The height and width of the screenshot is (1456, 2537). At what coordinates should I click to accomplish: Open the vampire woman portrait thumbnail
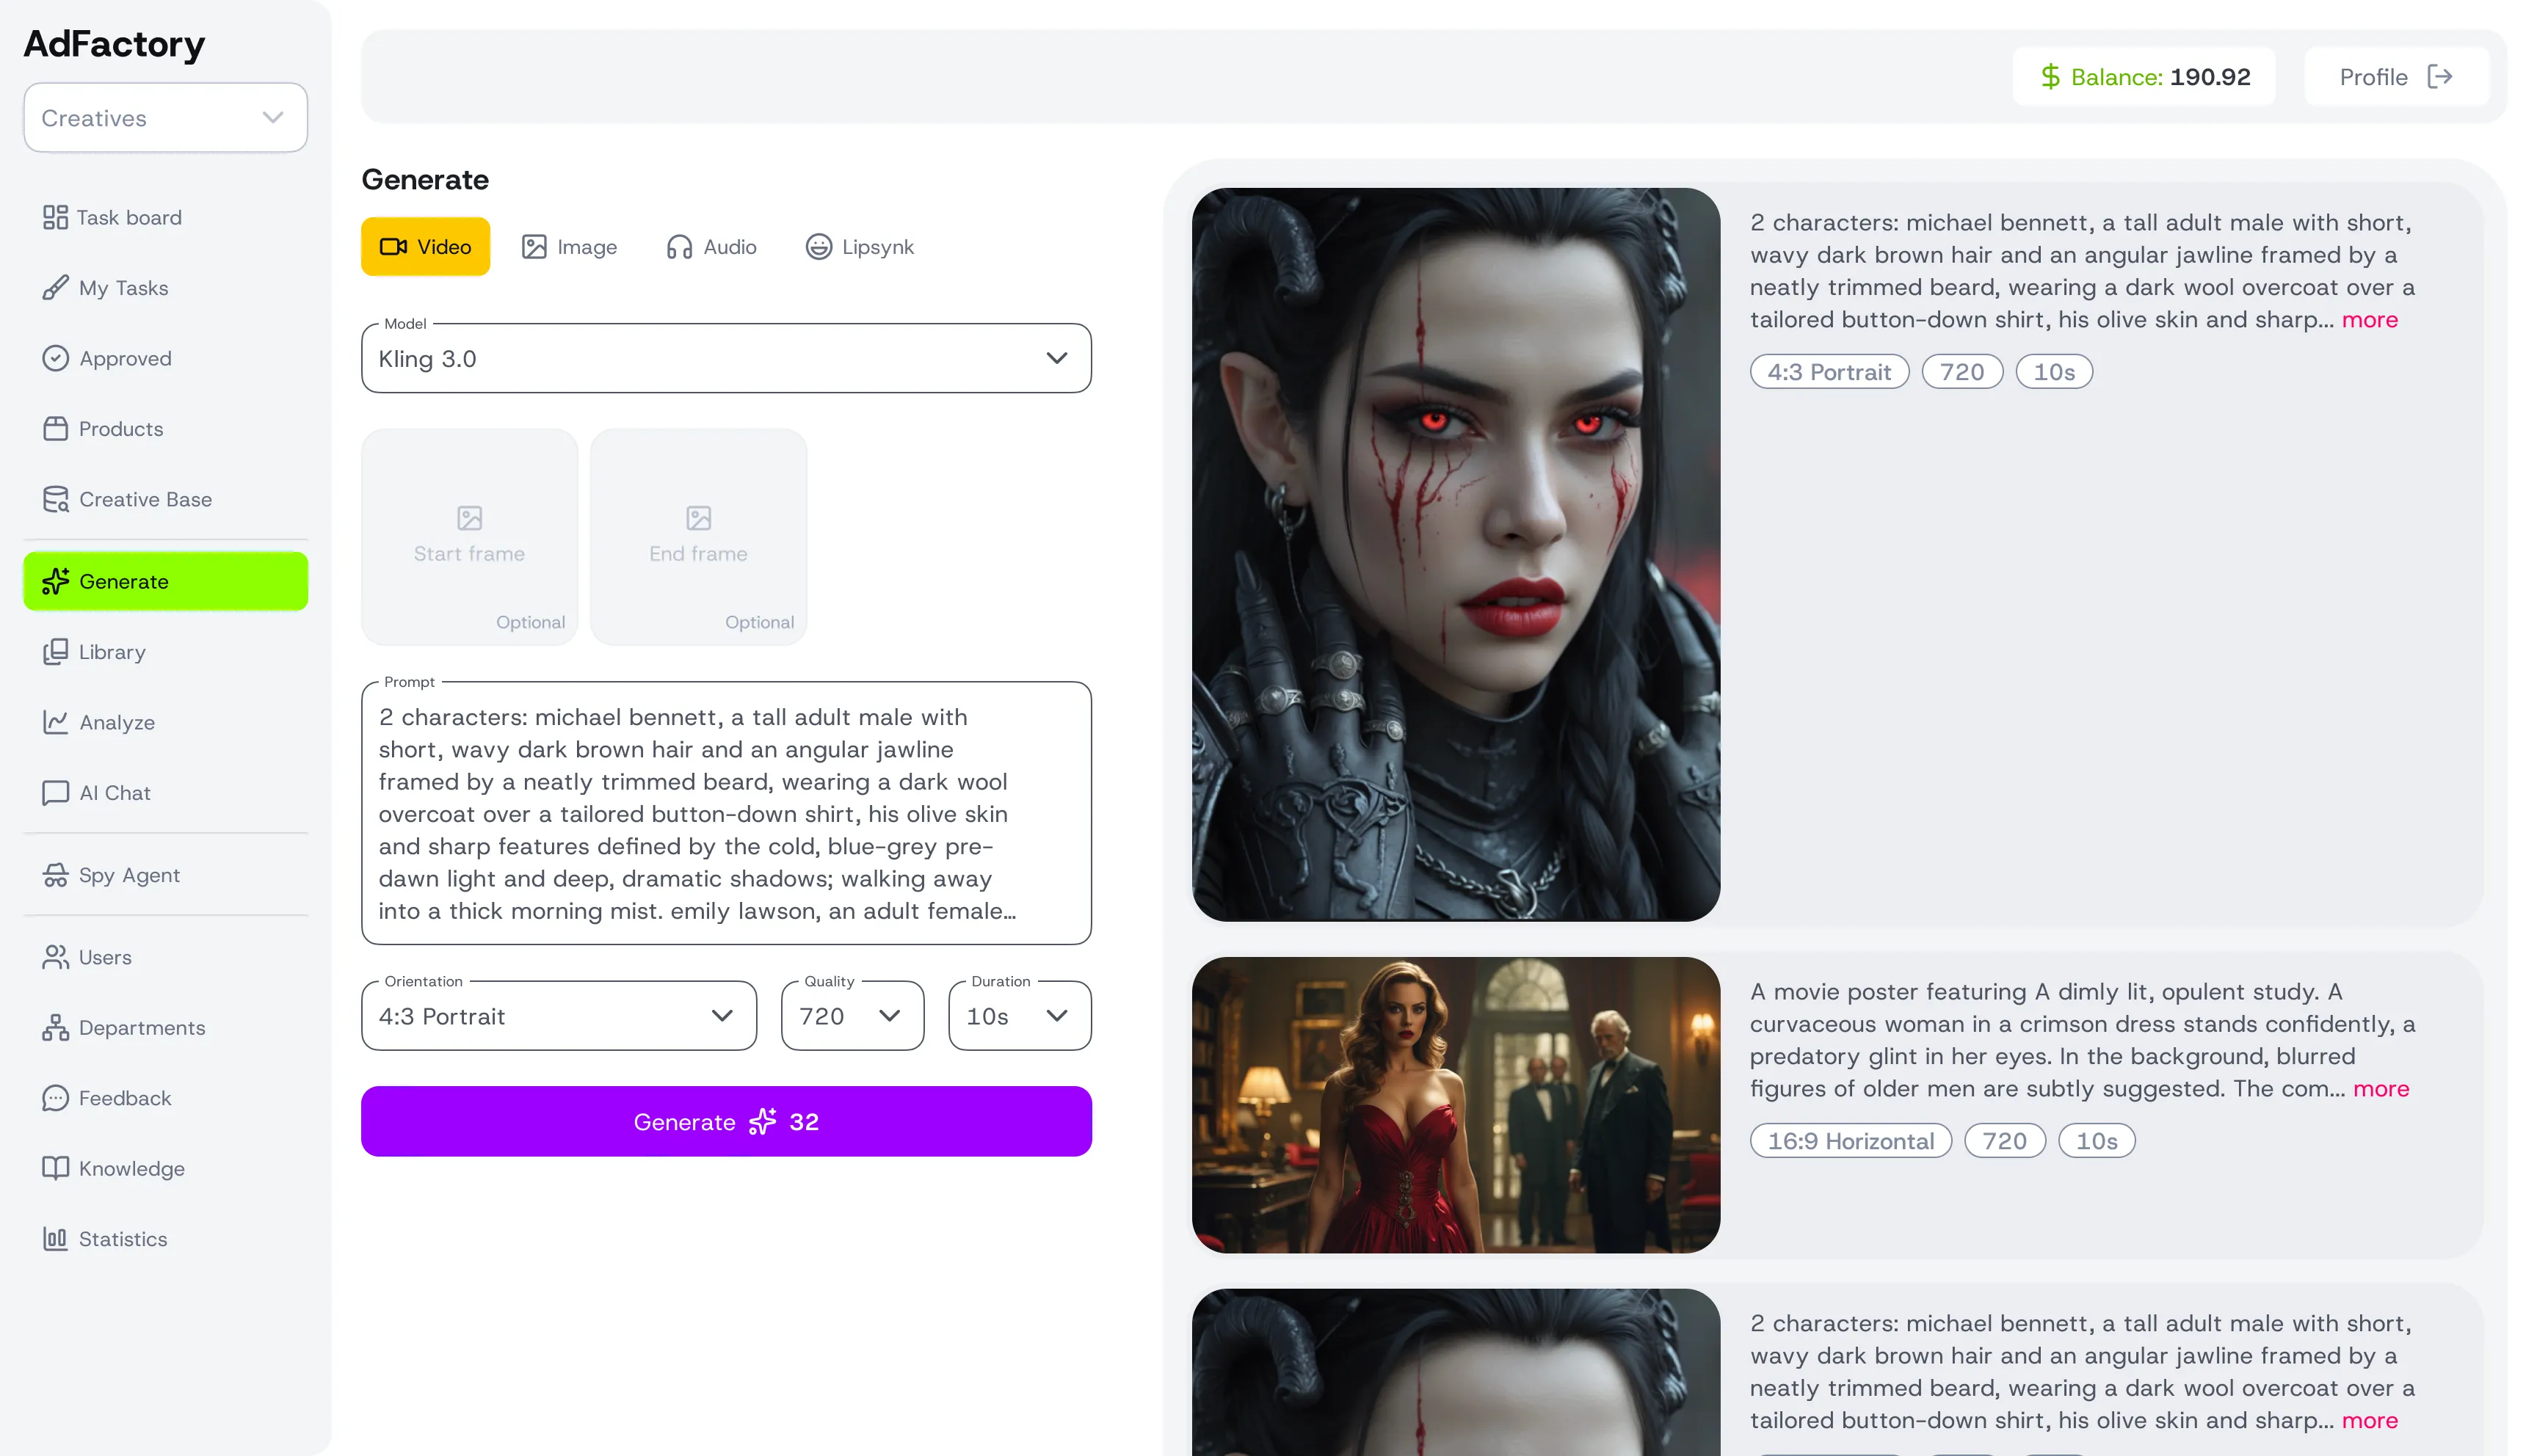[x=1456, y=555]
